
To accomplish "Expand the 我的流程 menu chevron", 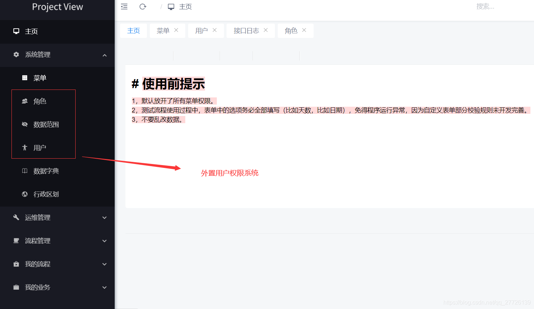I will 105,264.
